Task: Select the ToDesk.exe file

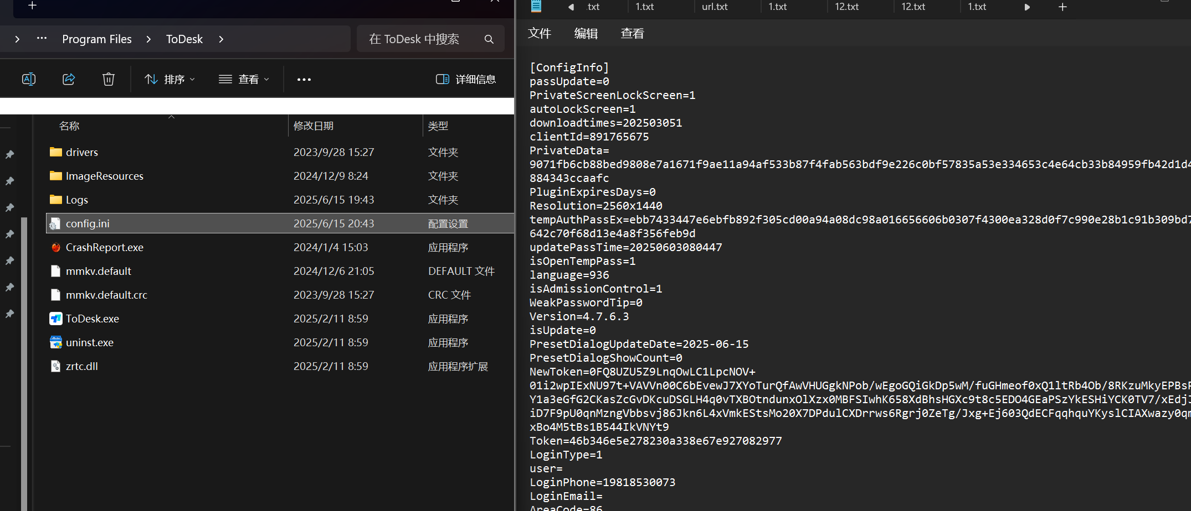Action: (x=92, y=319)
